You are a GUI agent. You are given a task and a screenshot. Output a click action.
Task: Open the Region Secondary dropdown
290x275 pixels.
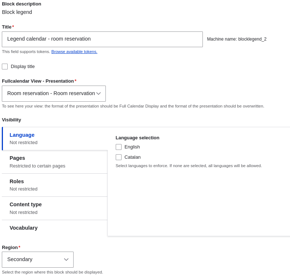coord(38,260)
